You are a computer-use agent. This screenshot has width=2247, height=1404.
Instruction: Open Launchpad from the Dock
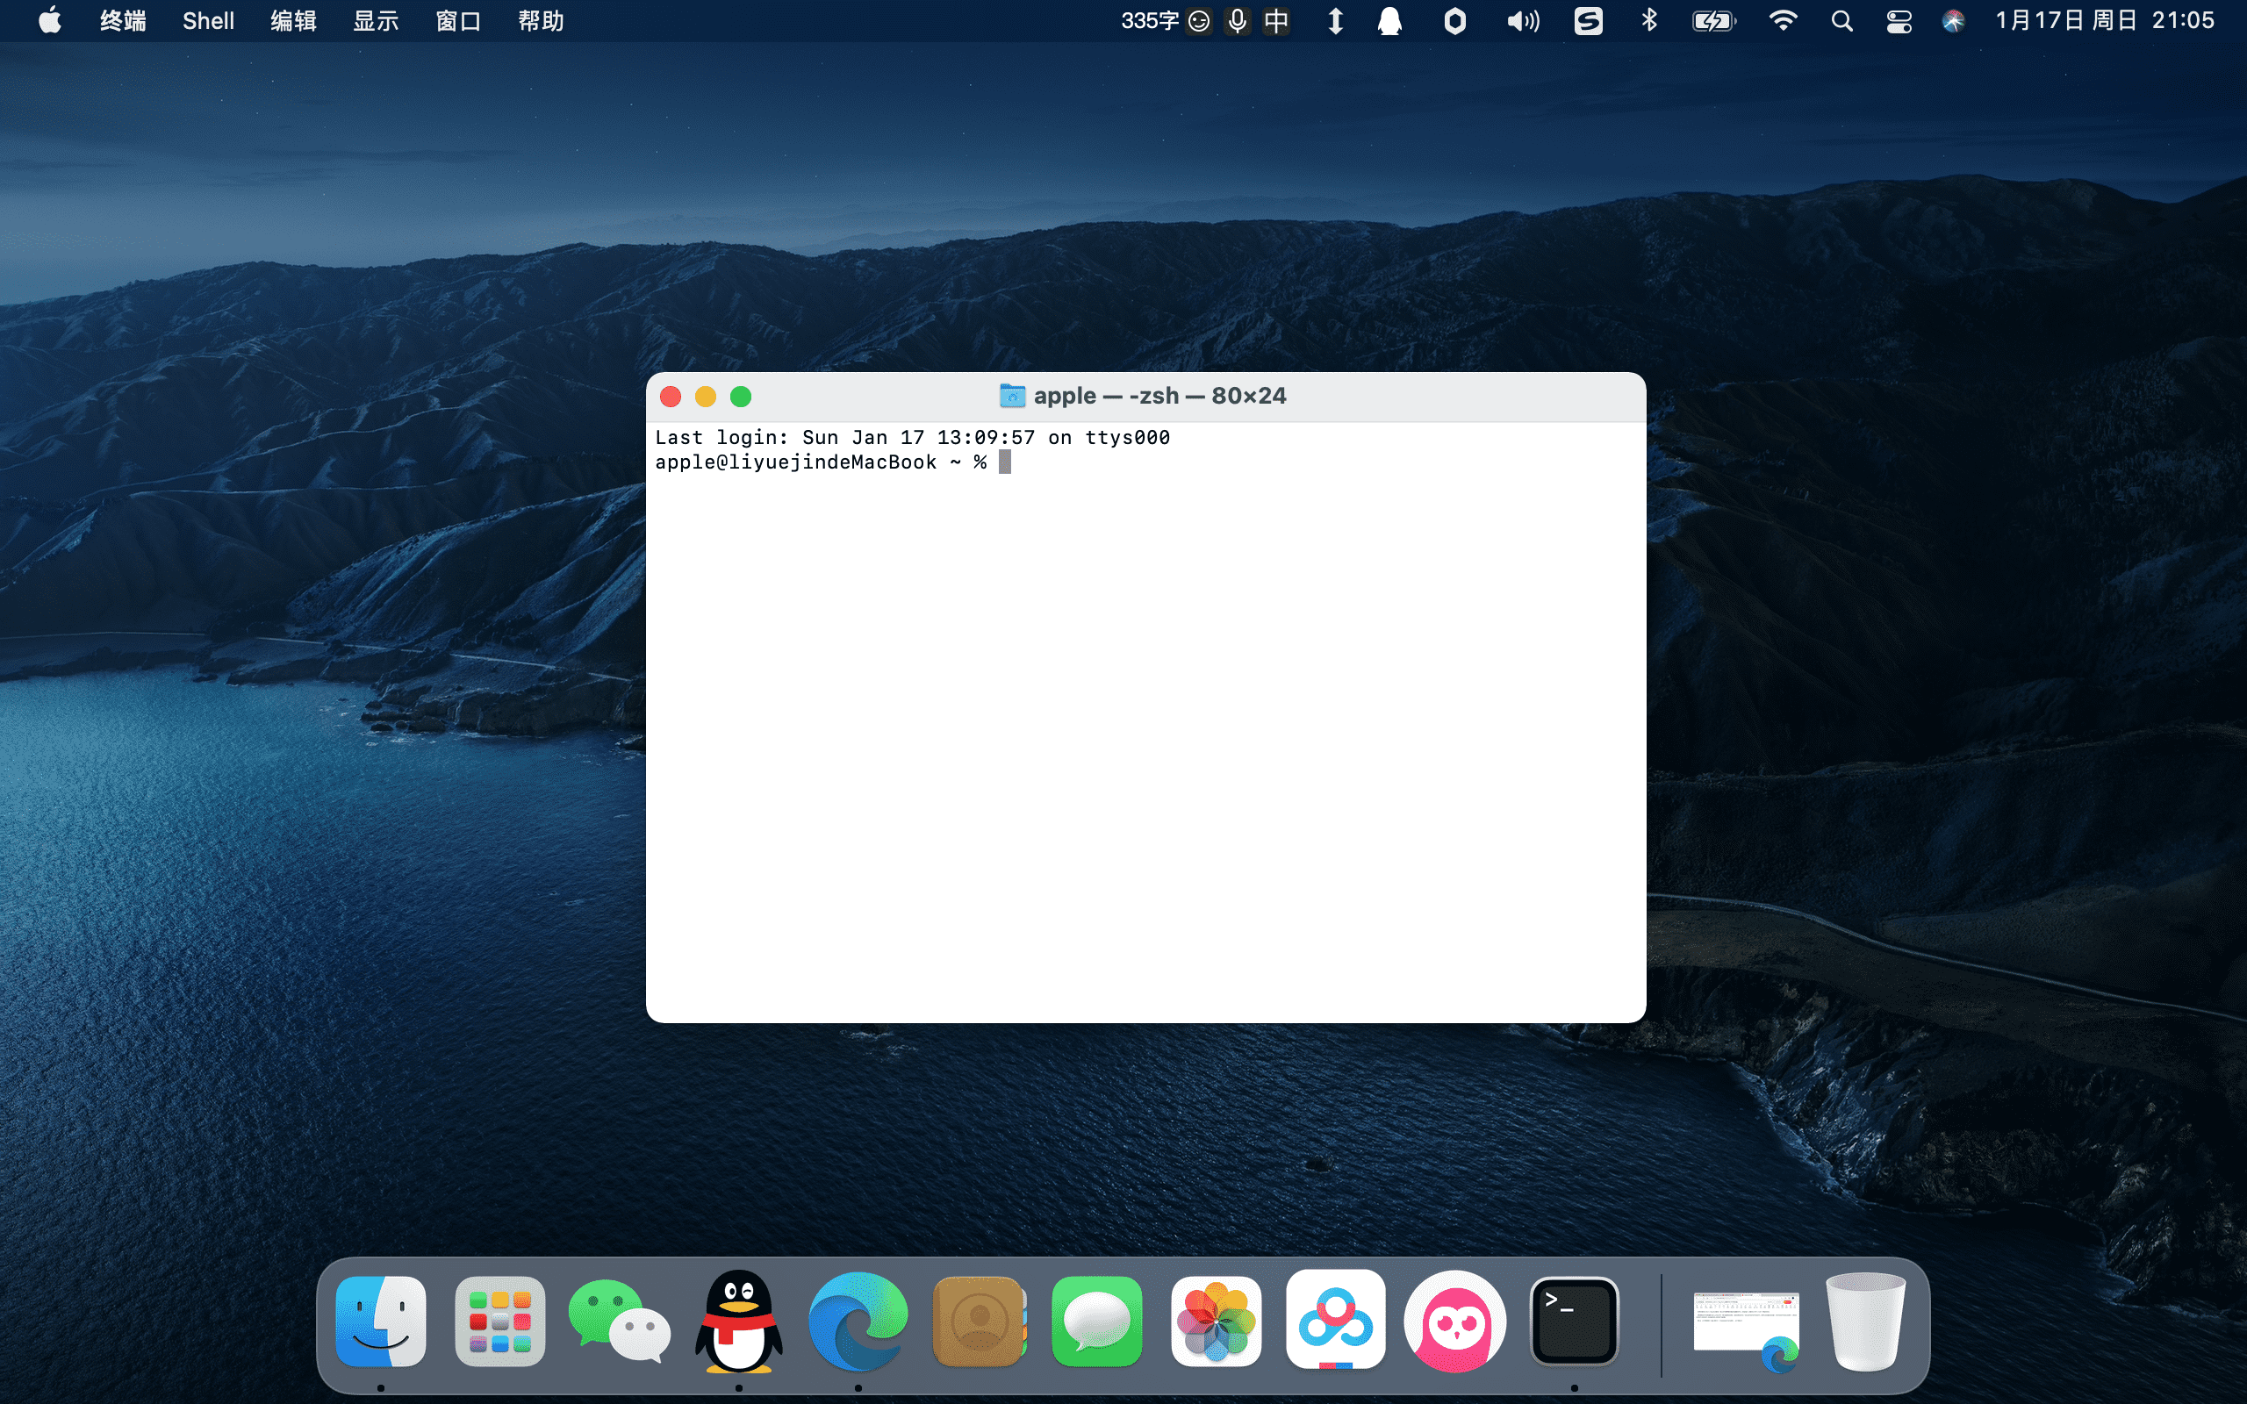(499, 1322)
